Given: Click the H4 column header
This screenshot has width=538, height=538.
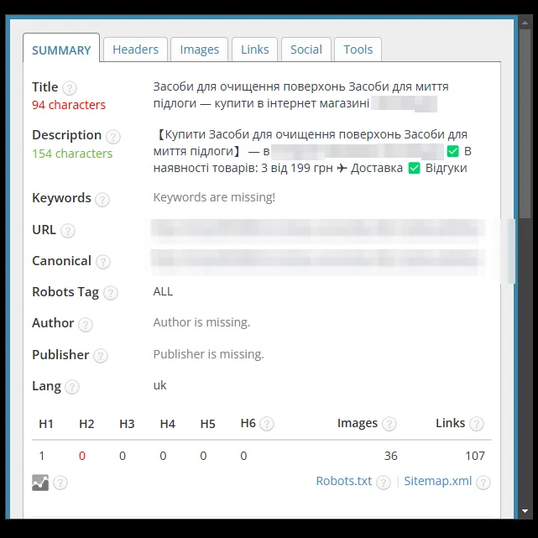Looking at the screenshot, I should click(x=167, y=424).
